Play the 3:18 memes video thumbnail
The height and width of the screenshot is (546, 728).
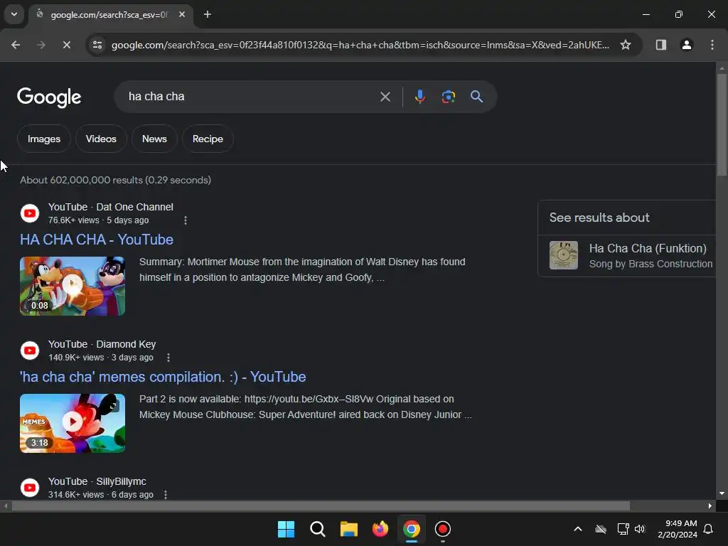tap(73, 424)
